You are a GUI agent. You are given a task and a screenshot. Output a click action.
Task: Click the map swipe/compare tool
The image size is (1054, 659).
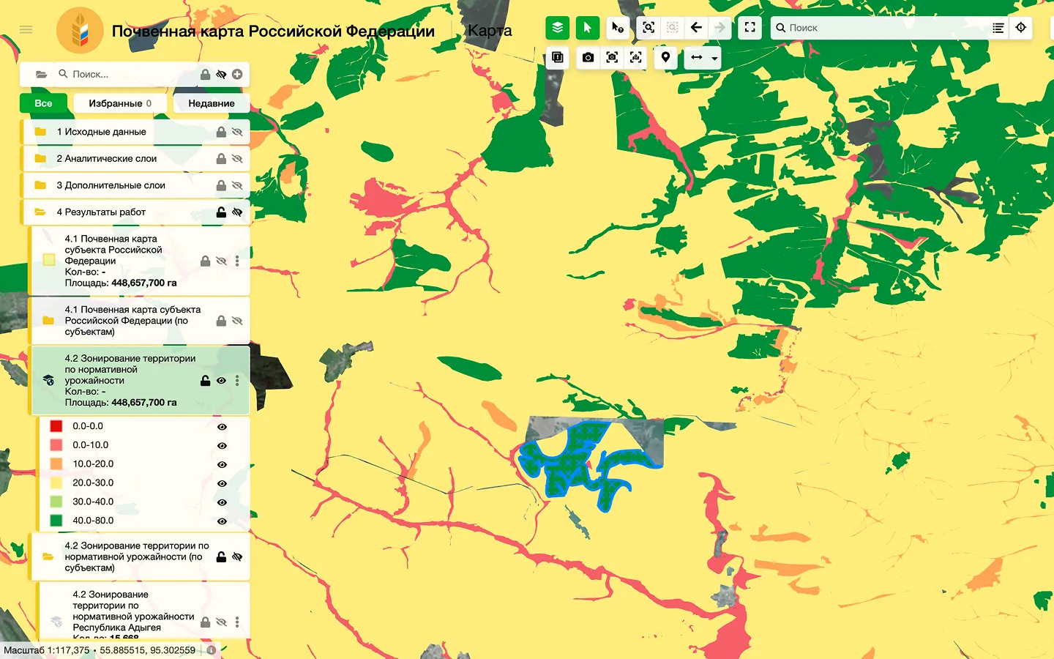click(x=558, y=57)
